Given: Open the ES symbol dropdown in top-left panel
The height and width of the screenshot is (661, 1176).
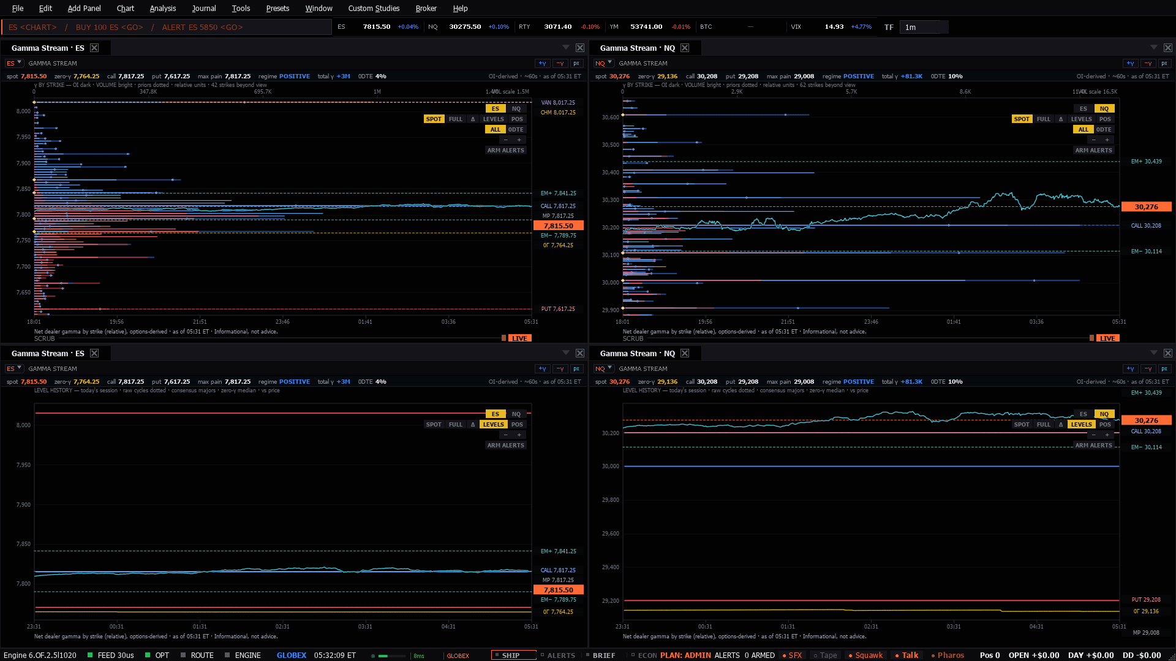Looking at the screenshot, I should (14, 64).
